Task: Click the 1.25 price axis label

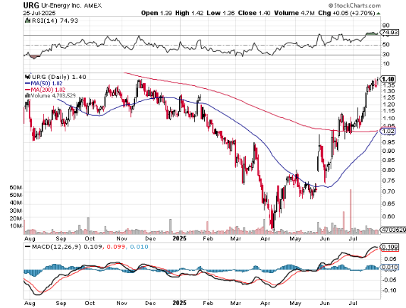Action: click(388, 97)
